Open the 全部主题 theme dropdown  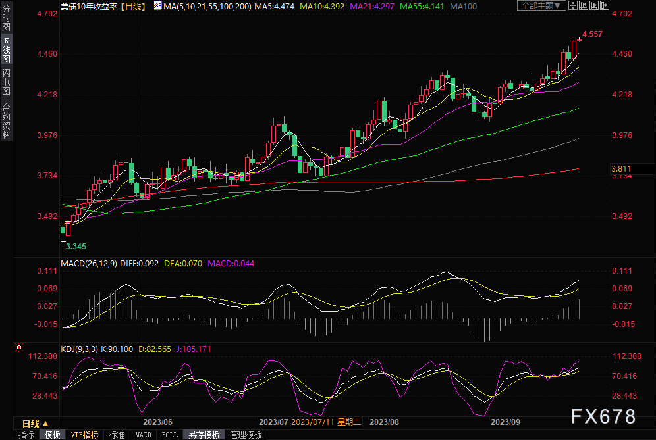[x=542, y=5]
